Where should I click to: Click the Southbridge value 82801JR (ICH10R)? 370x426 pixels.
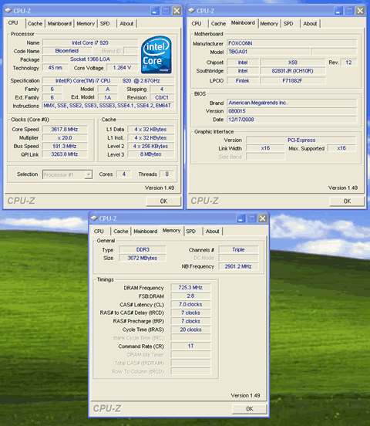pyautogui.click(x=293, y=71)
